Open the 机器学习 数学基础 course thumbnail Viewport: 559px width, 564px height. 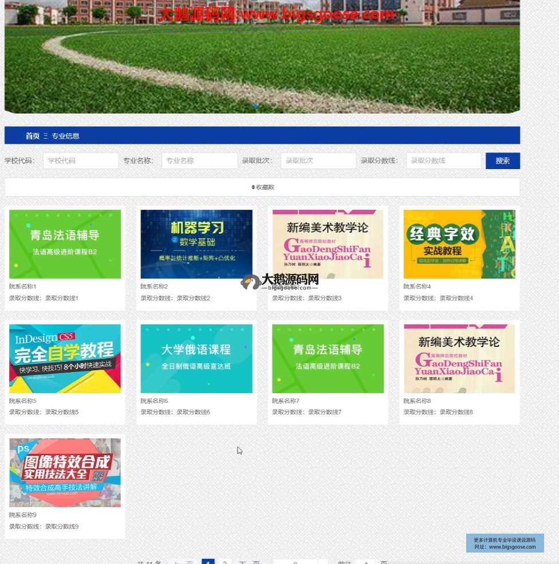196,244
